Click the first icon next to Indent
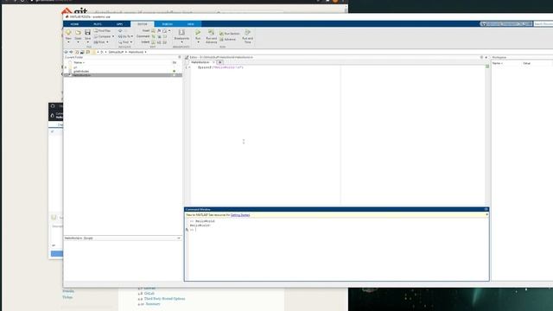Viewport: 553px width, 311px height. 154,42
